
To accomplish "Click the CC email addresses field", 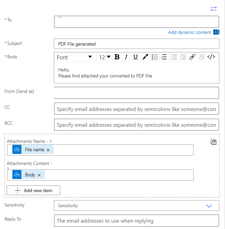I will pos(136,109).
